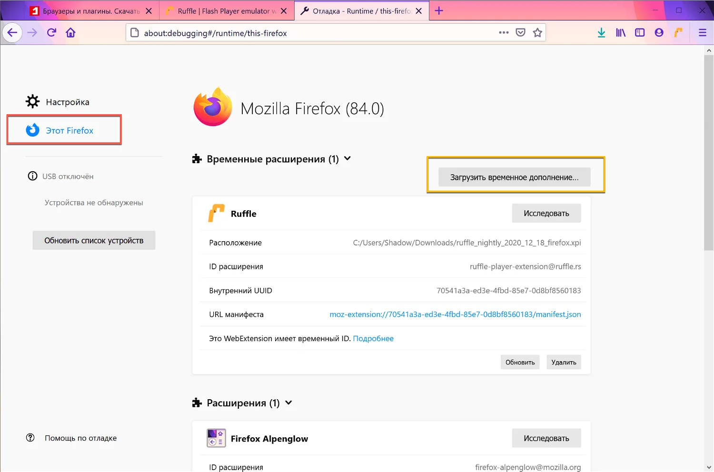Screen dimensions: 714x472
Task: Save page to Pocket icon
Action: point(521,33)
